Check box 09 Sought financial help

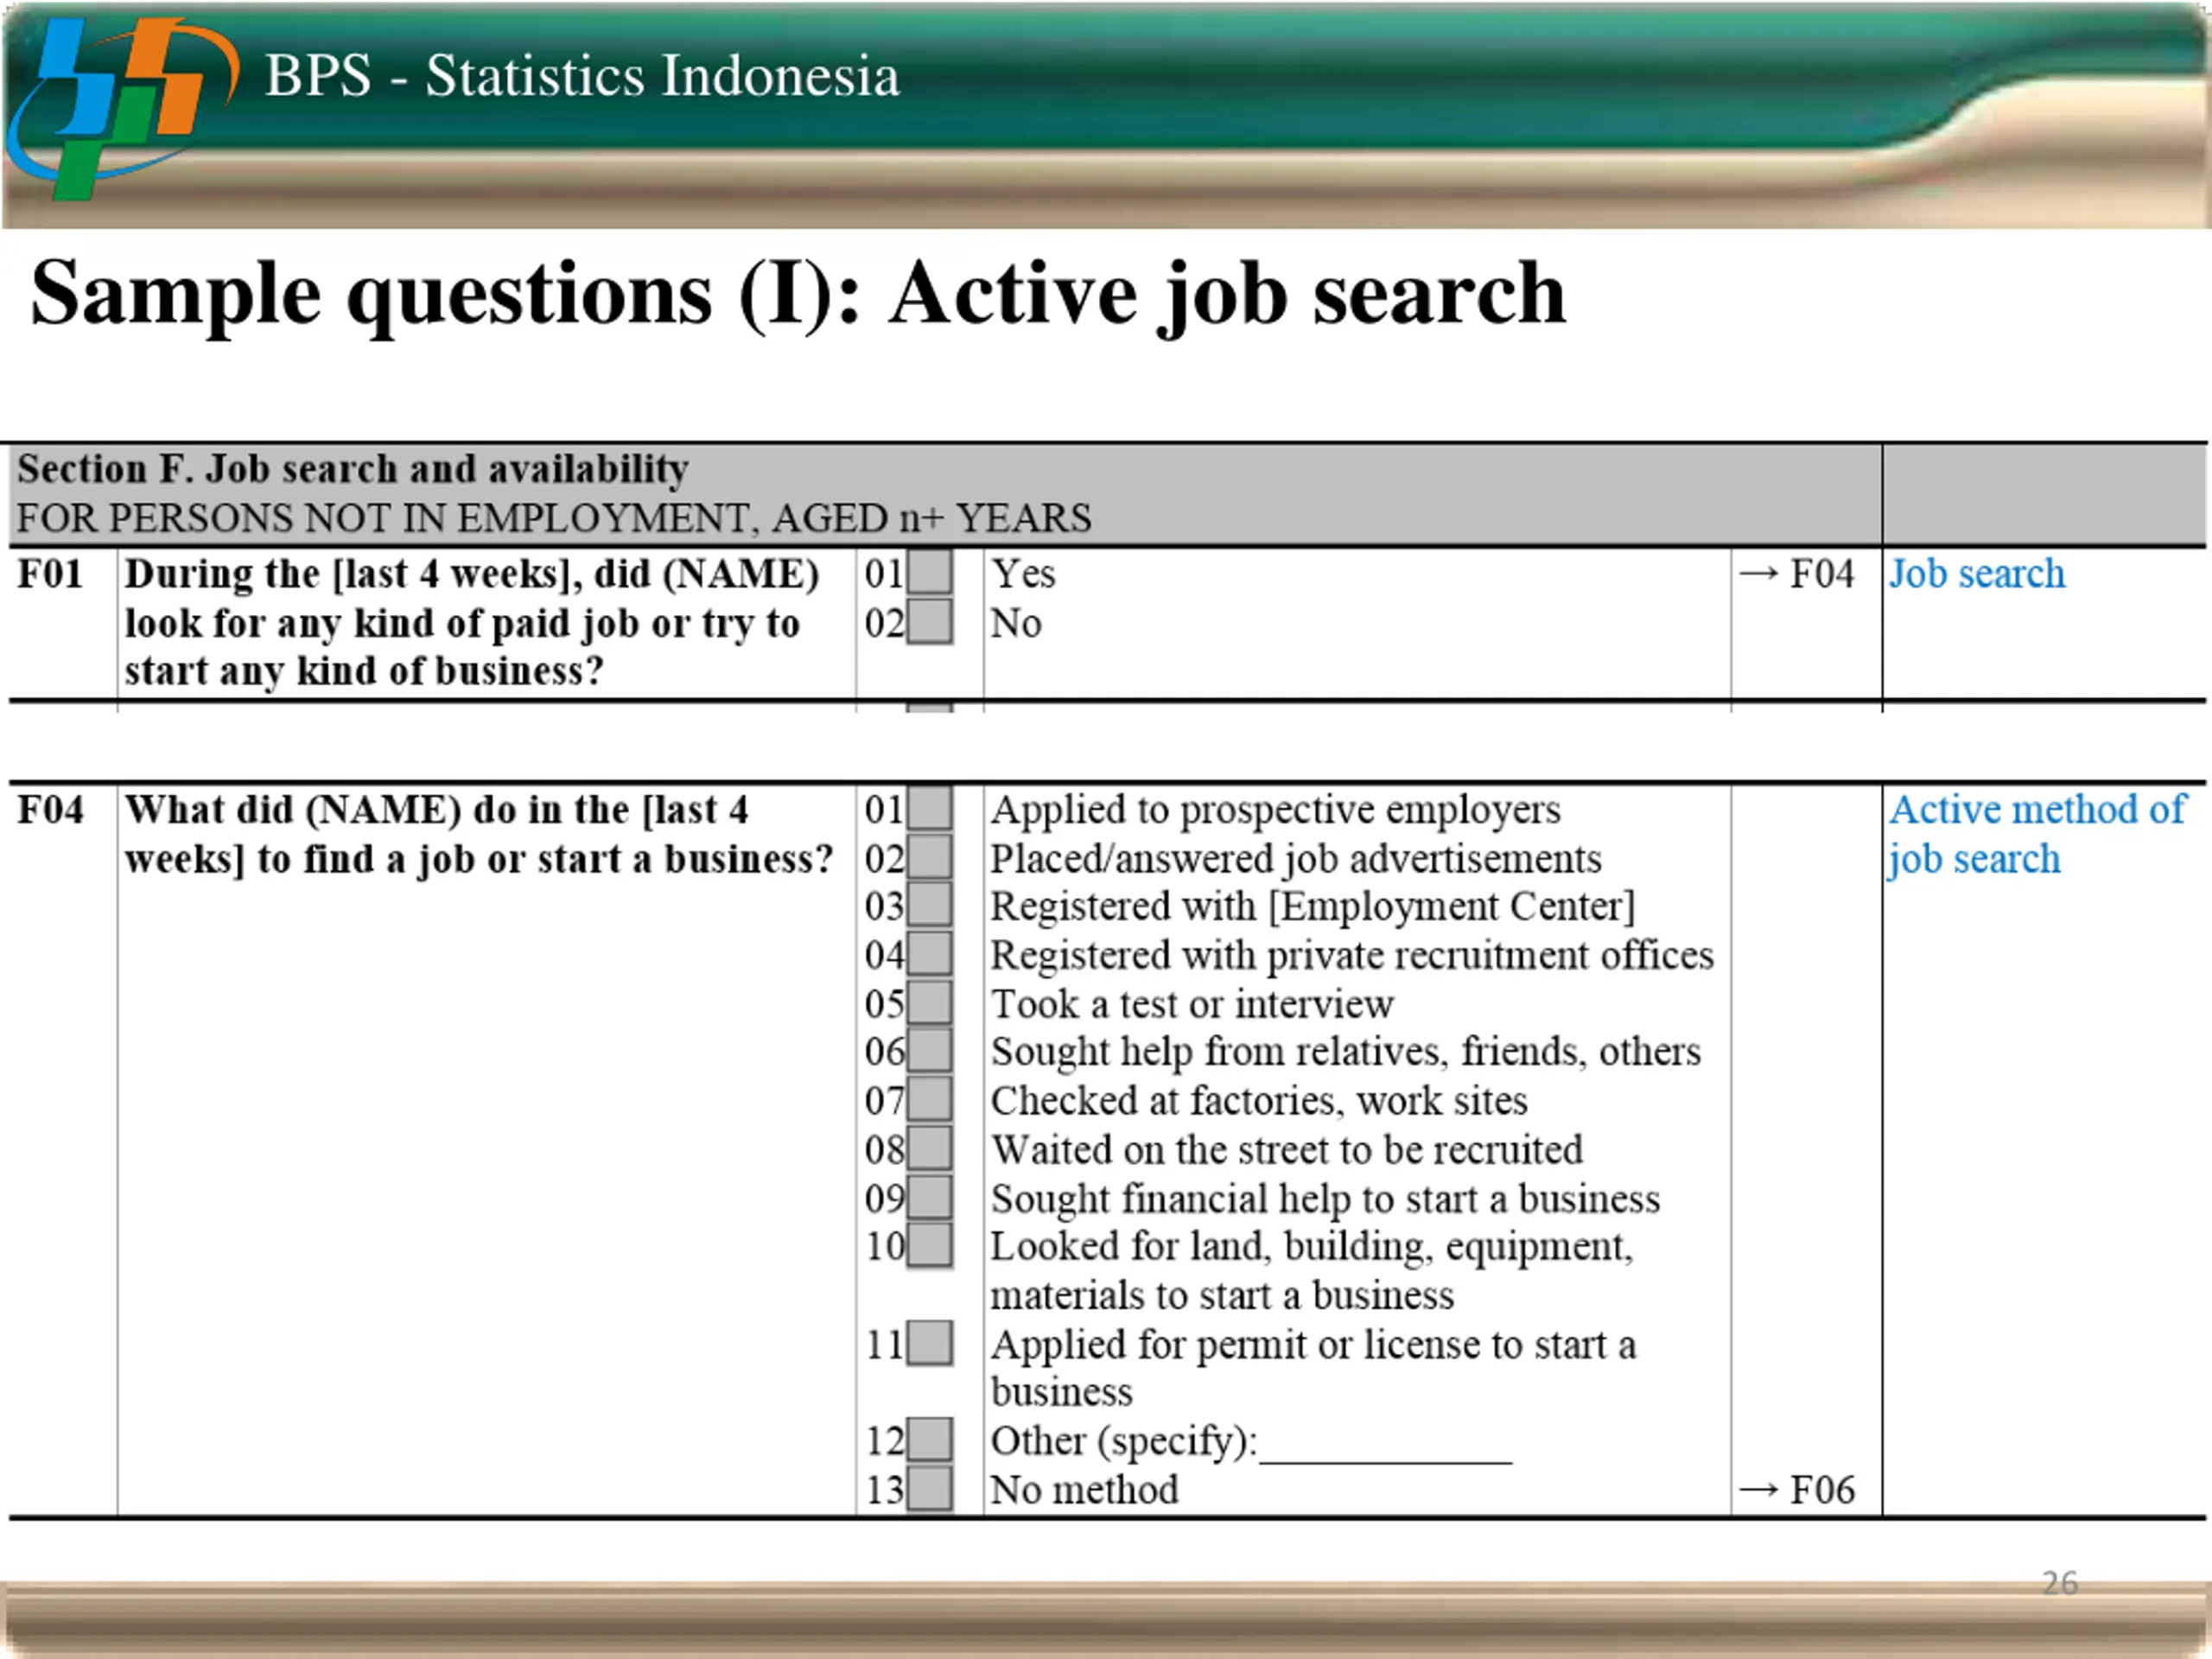pos(930,1198)
